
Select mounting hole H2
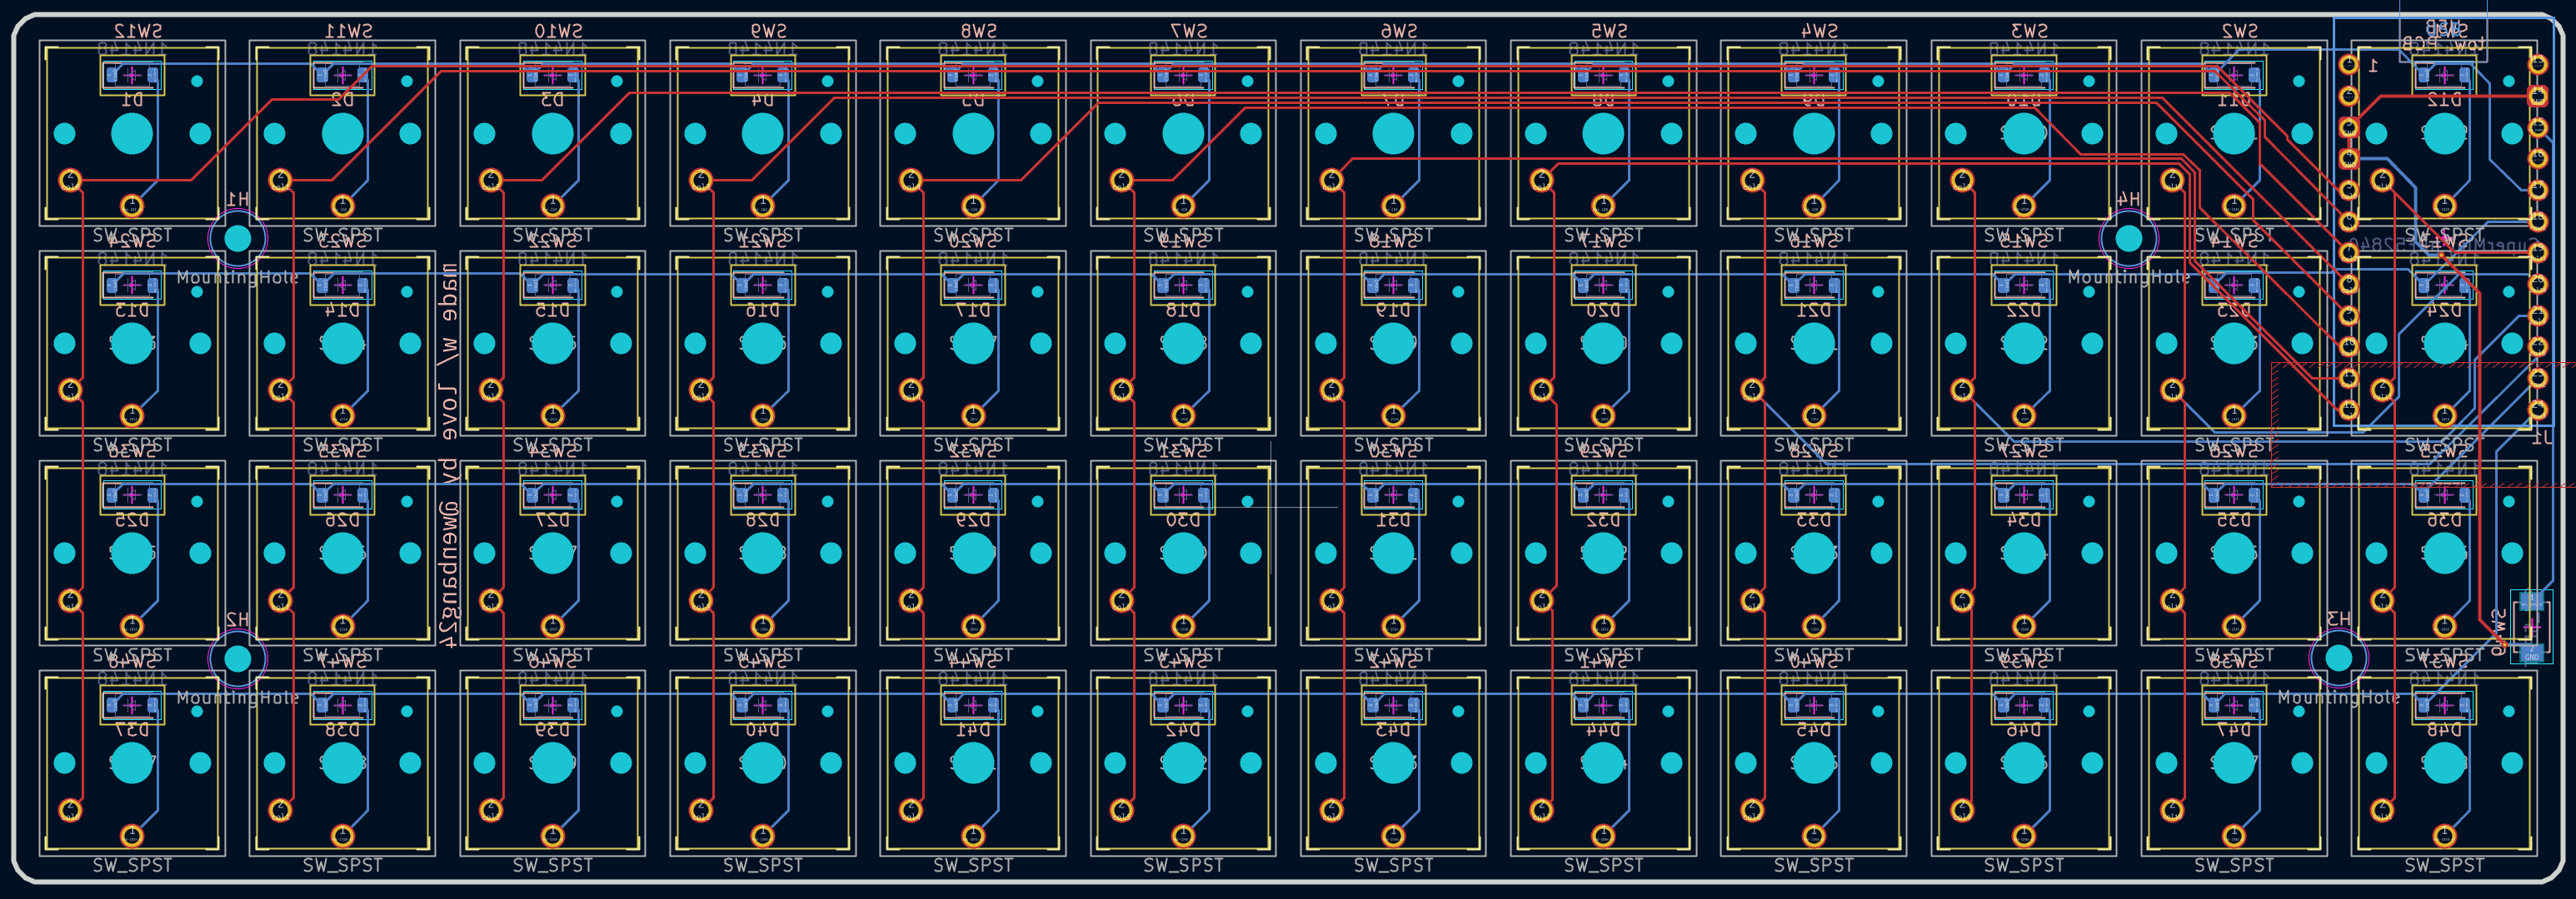coord(238,658)
